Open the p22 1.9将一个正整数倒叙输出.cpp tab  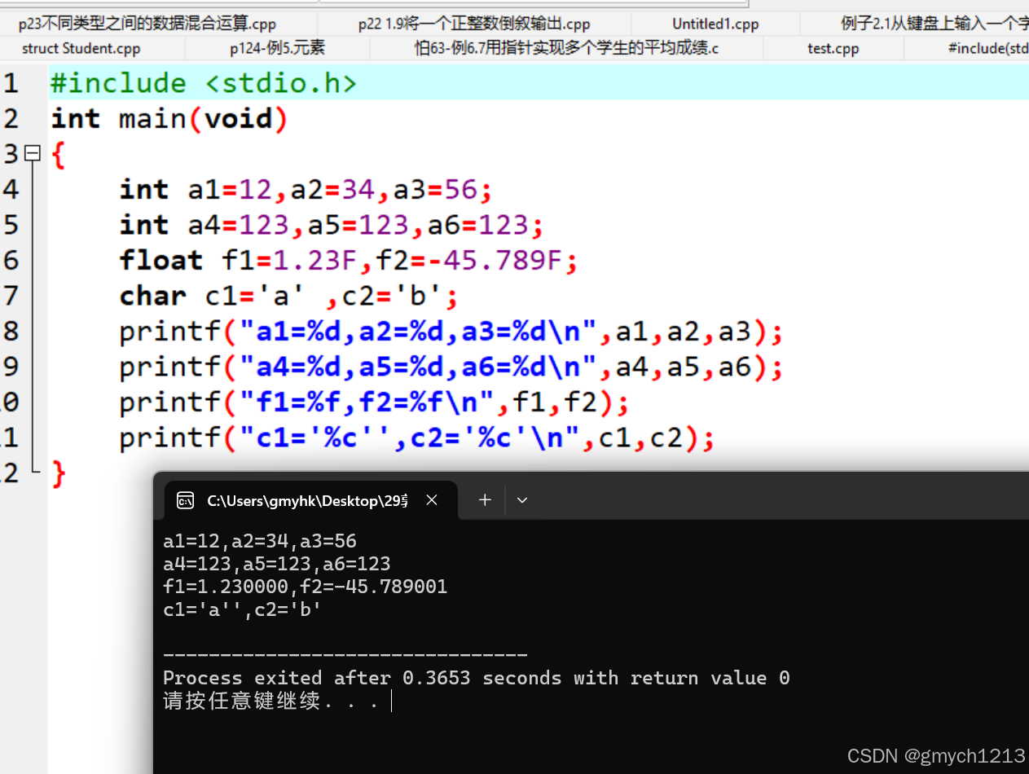pos(474,24)
